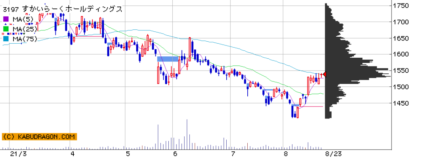Viewport: 421px width, 158px height.
Task: Click the (C) KABUDRAGON.COM label
Action: [x=39, y=137]
